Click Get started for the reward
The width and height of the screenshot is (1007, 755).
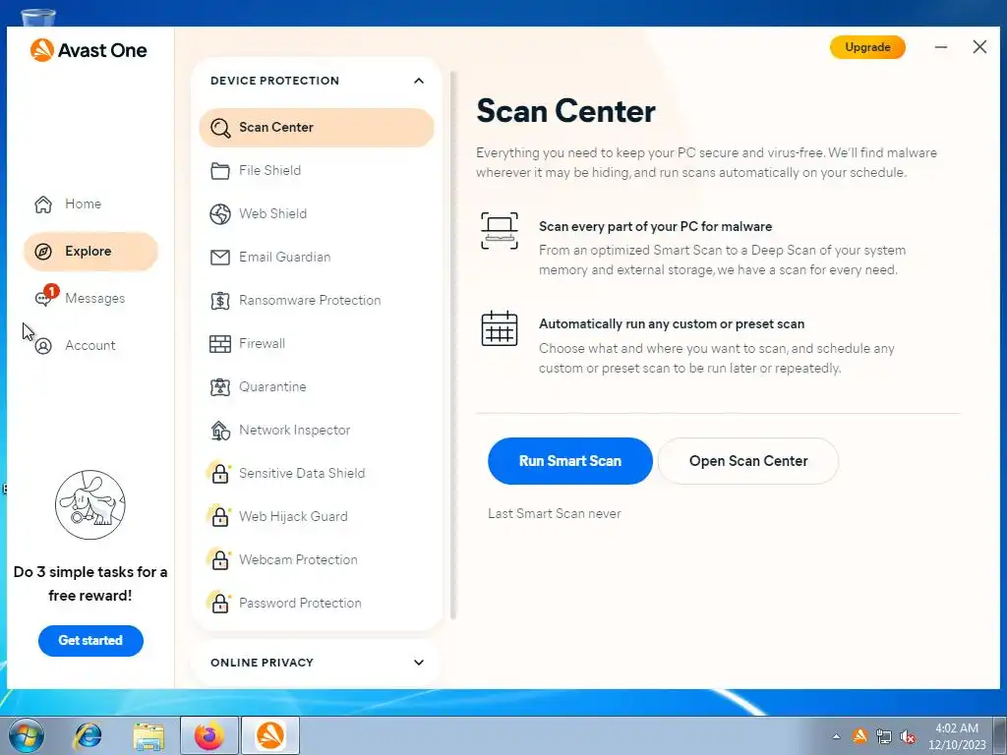coord(90,641)
